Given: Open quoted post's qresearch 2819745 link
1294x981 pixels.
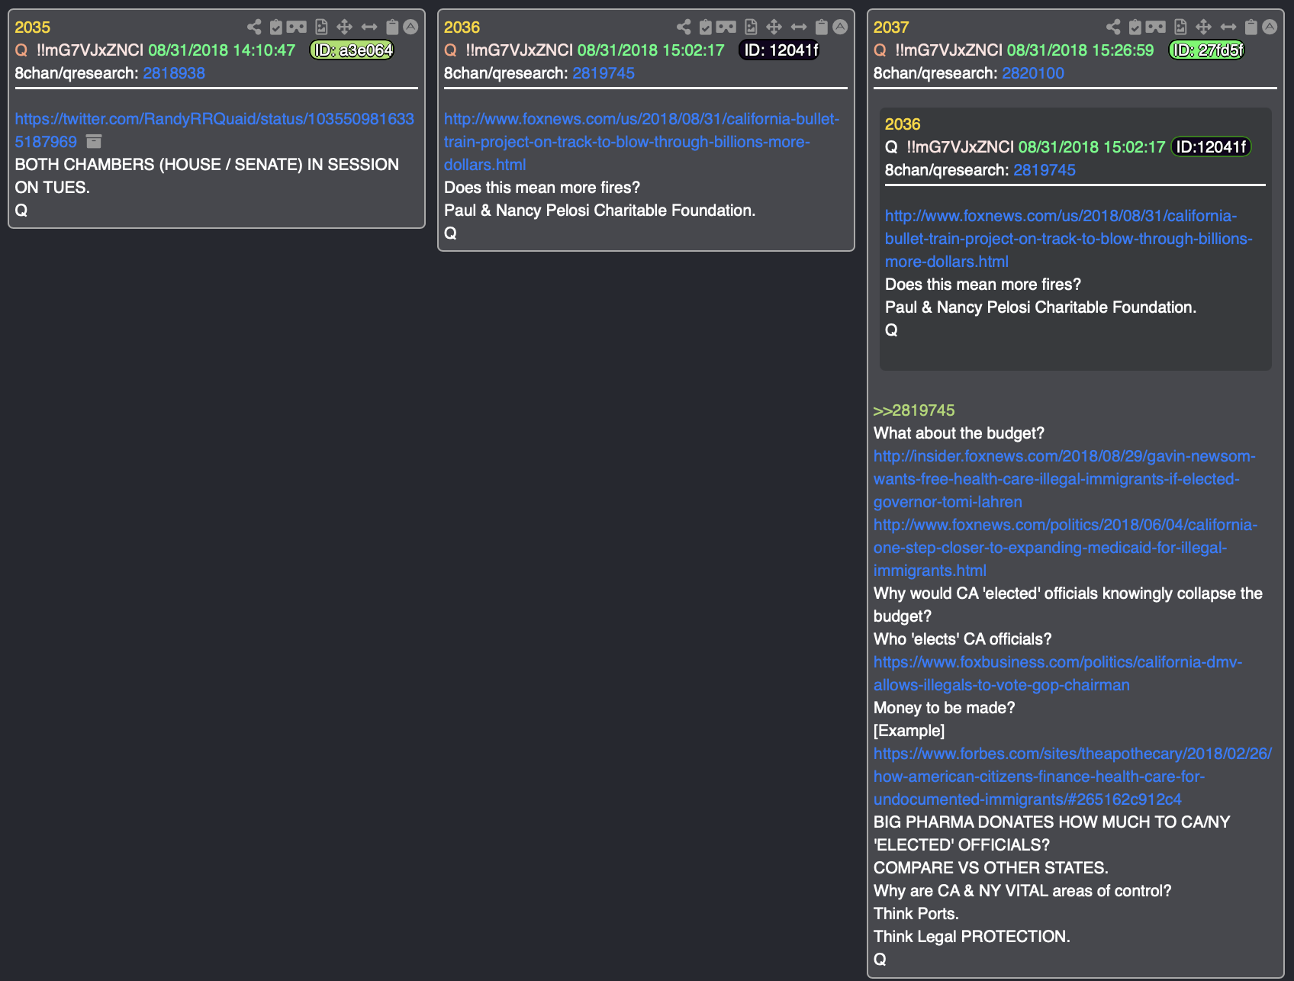Looking at the screenshot, I should [x=1045, y=170].
